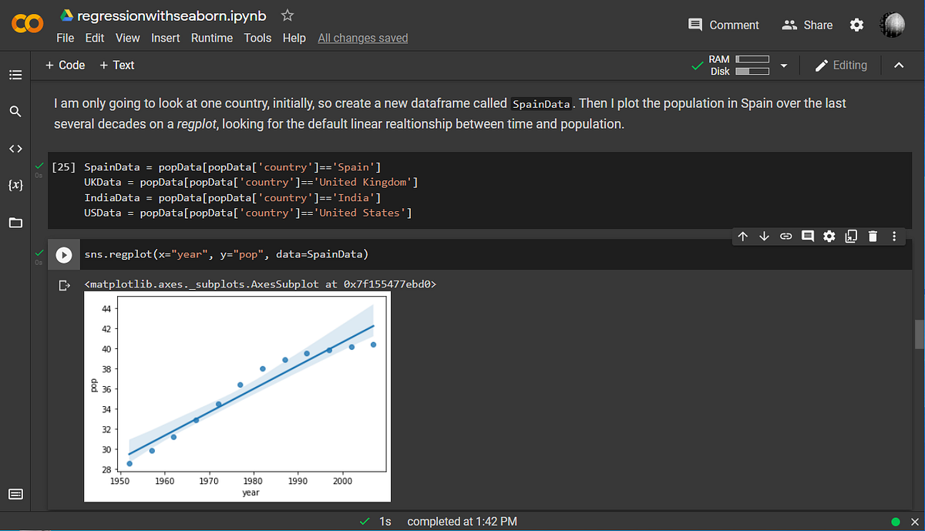Run the sns.regplot code cell

coord(64,254)
